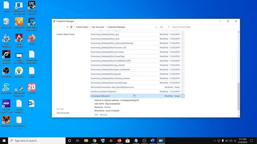Screen dimensions: 257x144
Task: Open the Apex Legends desktop shortcut
Action: 19,40
